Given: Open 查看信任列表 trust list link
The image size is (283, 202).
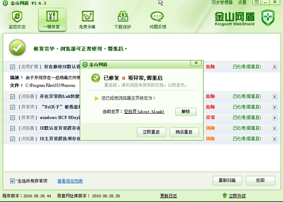Looking at the screenshot, I should [x=70, y=181].
